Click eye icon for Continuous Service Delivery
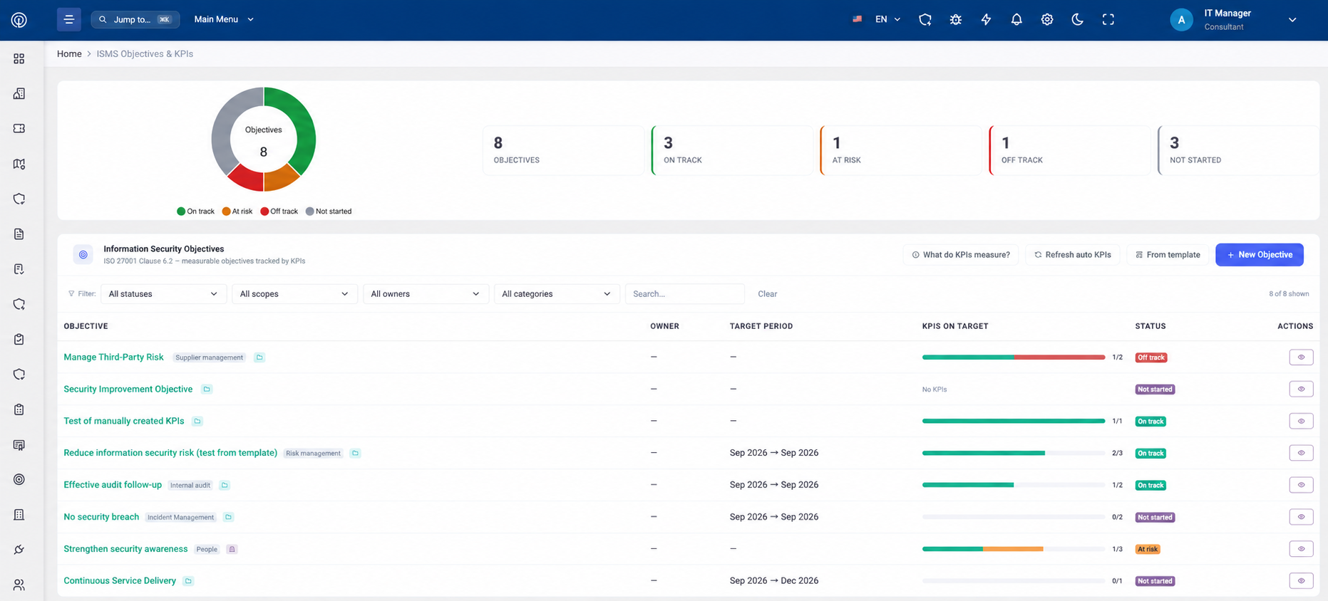This screenshot has width=1328, height=601. (1301, 581)
